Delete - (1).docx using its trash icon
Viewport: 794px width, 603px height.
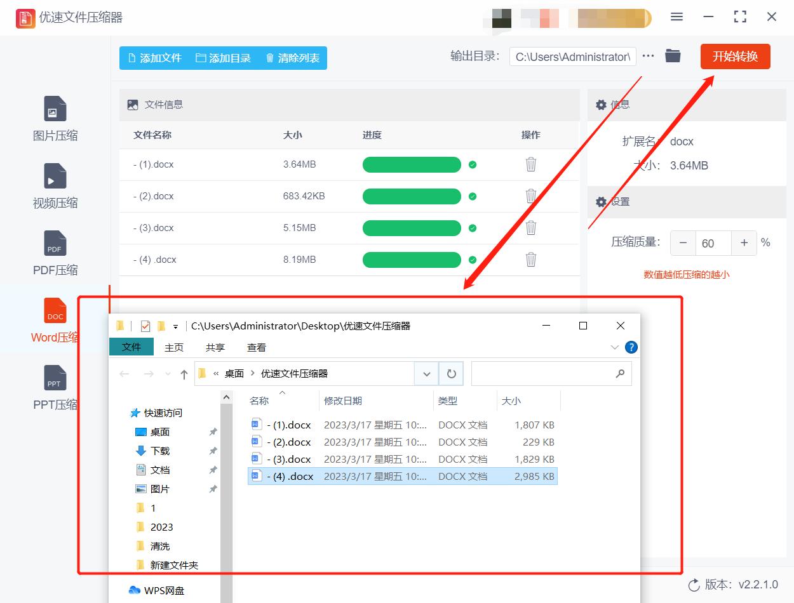(x=530, y=164)
